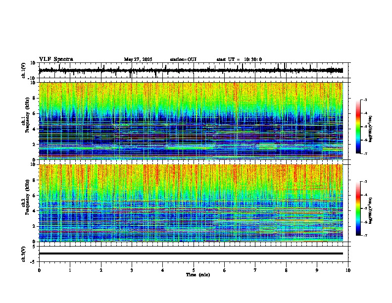The height and width of the screenshot is (303, 392).
Task: Click the ch.1 "Frequency (kHz)" axis label
Action: click(x=28, y=115)
